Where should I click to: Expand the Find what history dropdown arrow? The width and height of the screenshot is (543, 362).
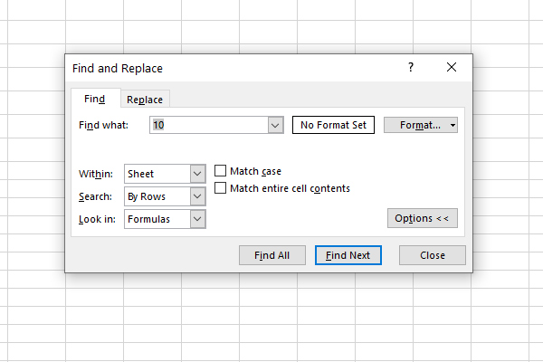[x=276, y=125]
